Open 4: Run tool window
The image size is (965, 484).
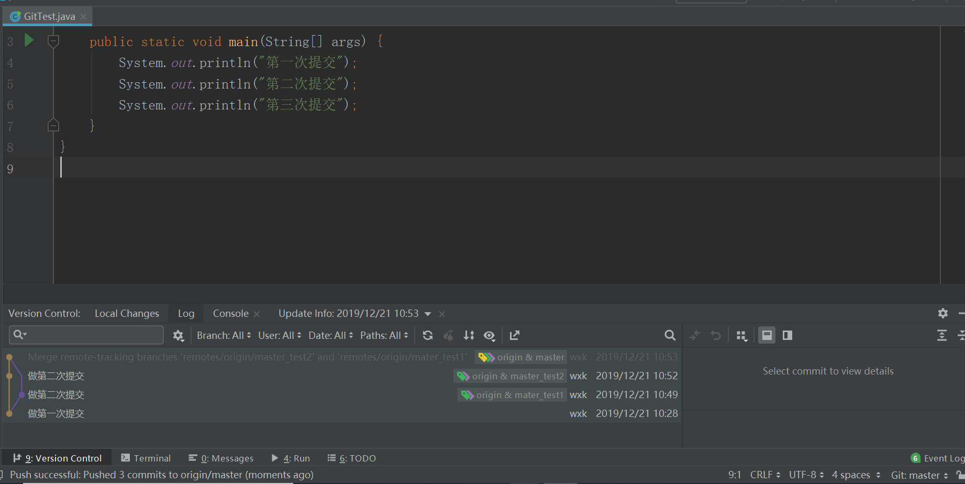coord(291,458)
